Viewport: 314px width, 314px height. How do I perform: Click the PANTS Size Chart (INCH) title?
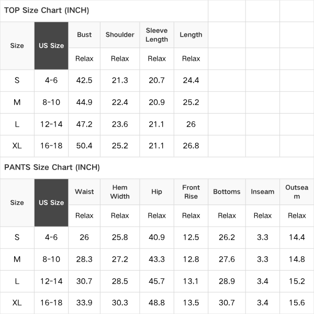click(x=52, y=167)
